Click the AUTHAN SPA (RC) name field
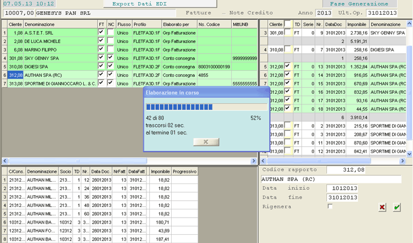Screen dimensions: 413x243 click(332, 179)
